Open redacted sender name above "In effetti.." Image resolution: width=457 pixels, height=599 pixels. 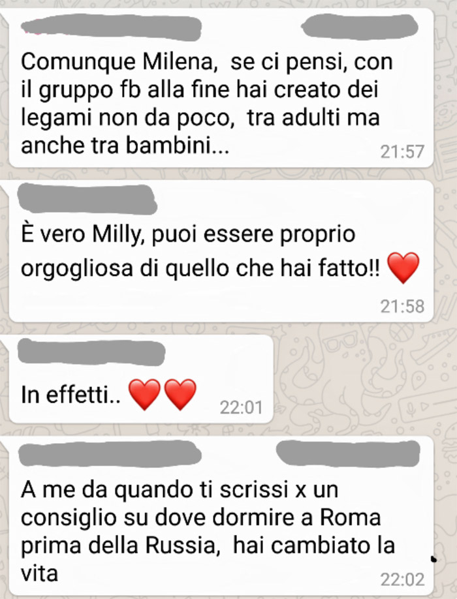click(91, 352)
